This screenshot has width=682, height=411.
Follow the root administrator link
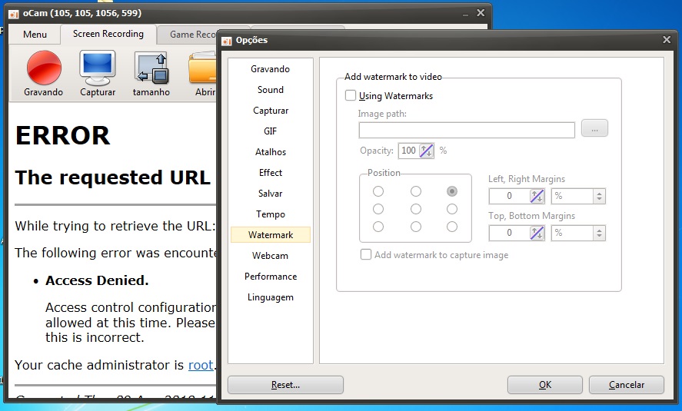pos(201,365)
